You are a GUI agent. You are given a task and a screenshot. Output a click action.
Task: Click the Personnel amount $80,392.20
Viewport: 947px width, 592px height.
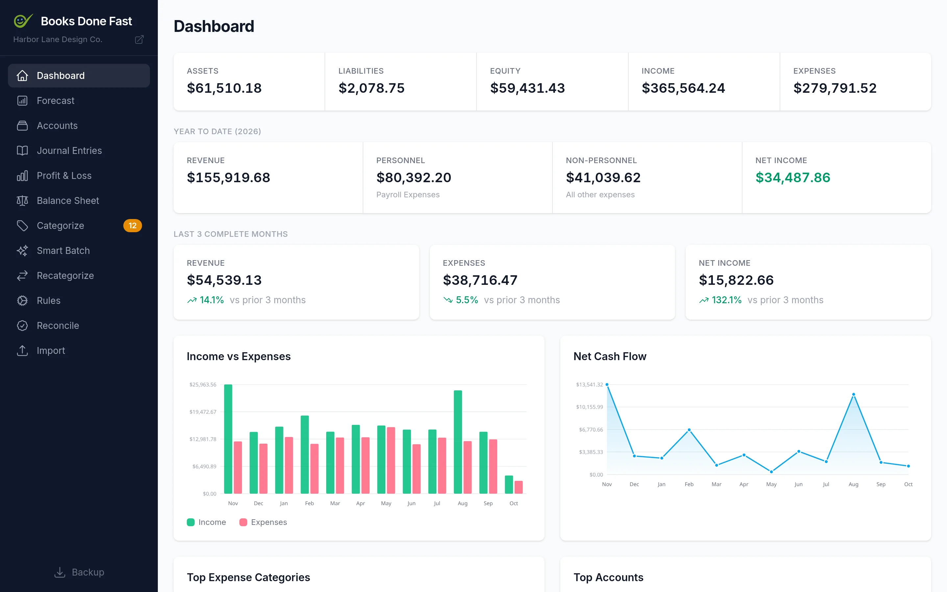click(x=414, y=178)
